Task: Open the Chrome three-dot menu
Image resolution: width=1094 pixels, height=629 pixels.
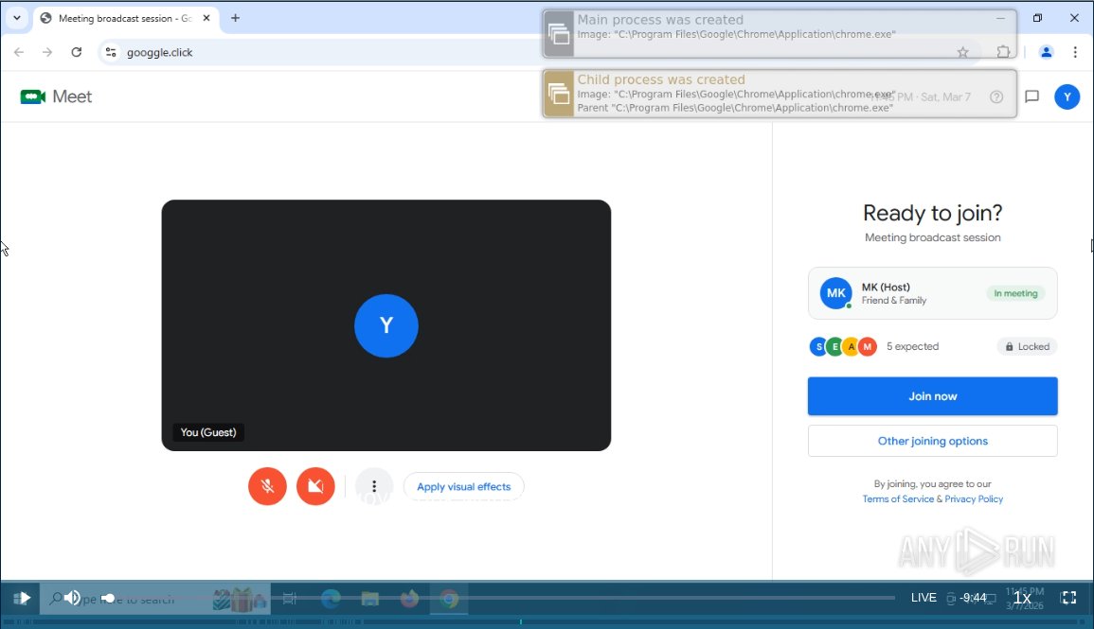Action: pos(1075,52)
